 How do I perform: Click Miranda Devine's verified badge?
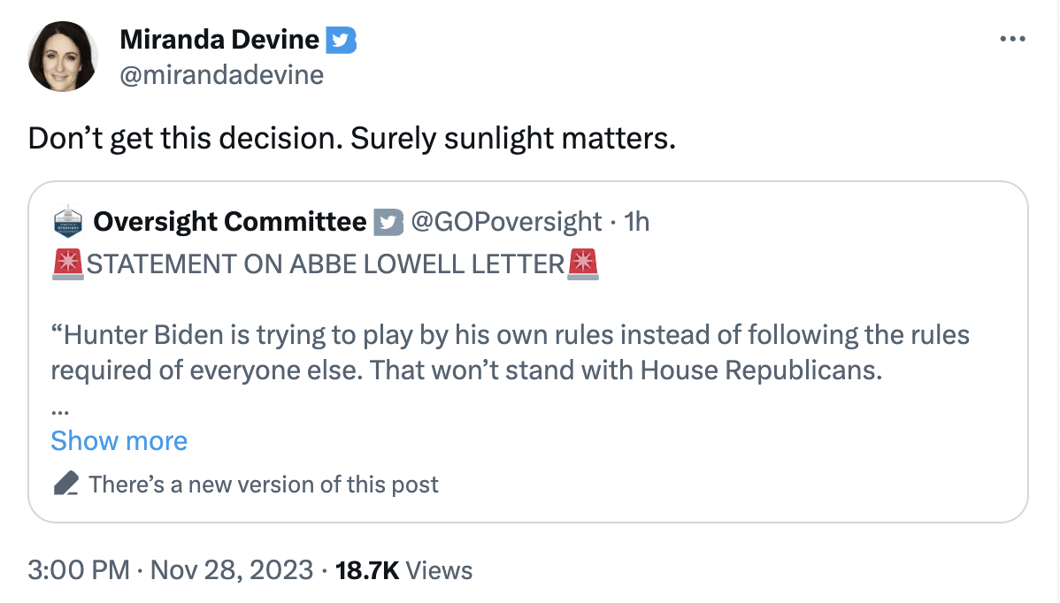(342, 40)
